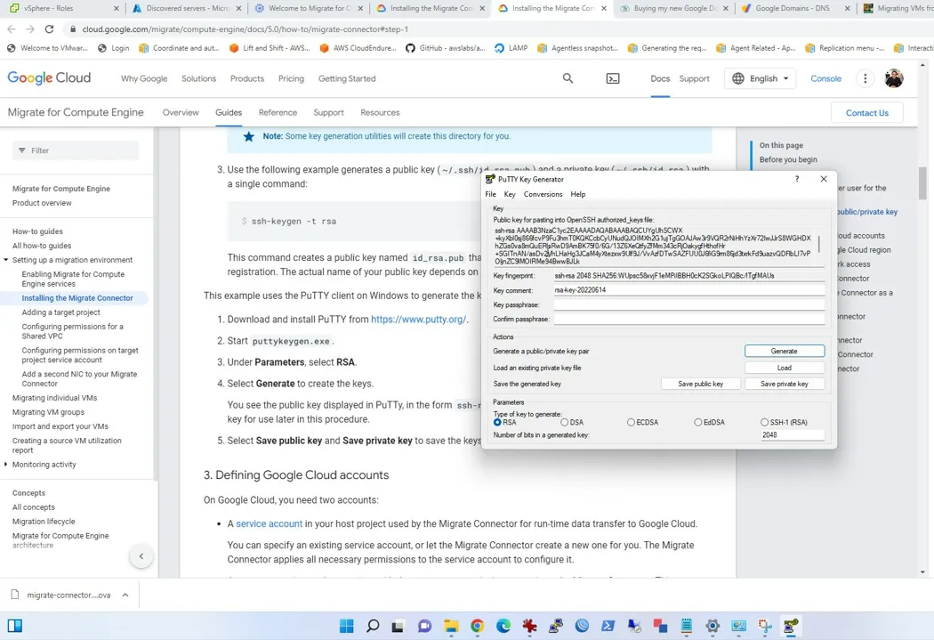Image resolution: width=934 pixels, height=640 pixels.
Task: Click the number of bits field
Action: click(793, 435)
